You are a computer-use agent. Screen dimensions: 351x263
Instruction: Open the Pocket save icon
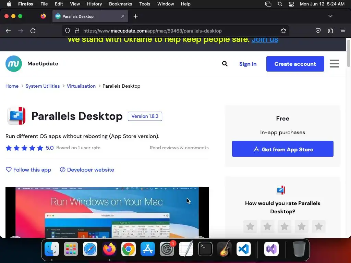[x=318, y=30]
